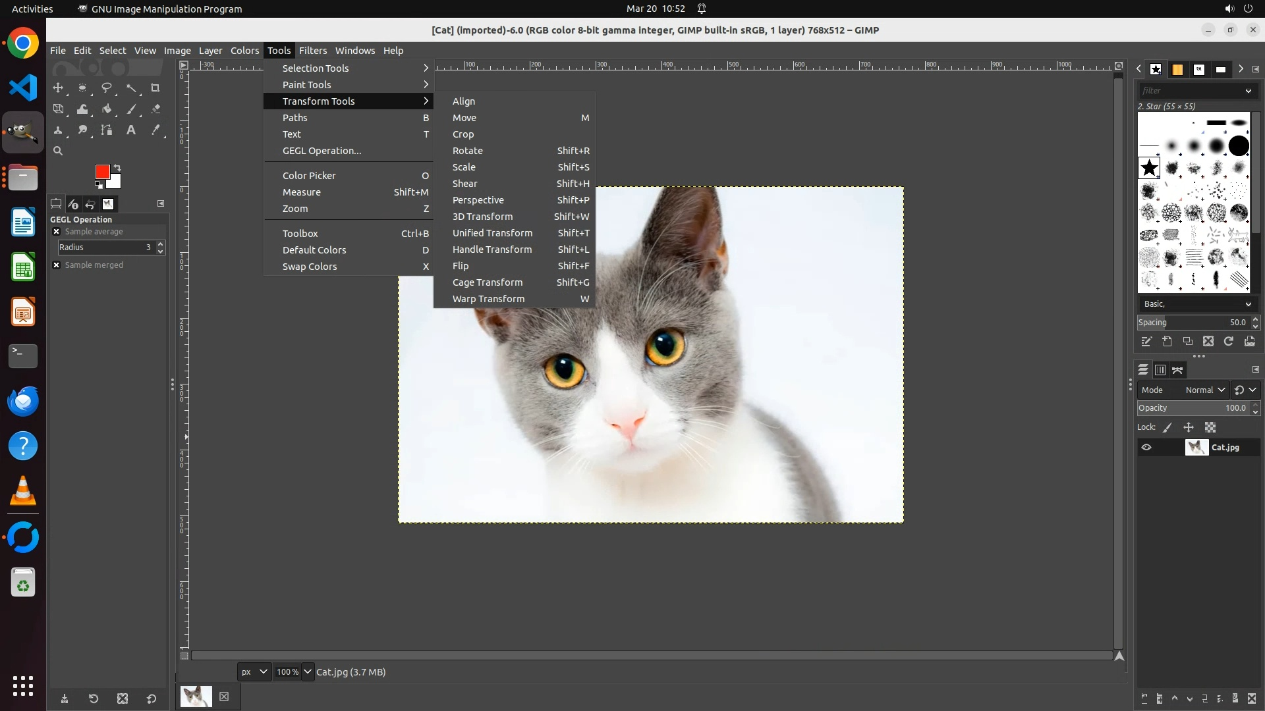Select the Free Select lasso tool
The width and height of the screenshot is (1265, 711).
pyautogui.click(x=107, y=88)
